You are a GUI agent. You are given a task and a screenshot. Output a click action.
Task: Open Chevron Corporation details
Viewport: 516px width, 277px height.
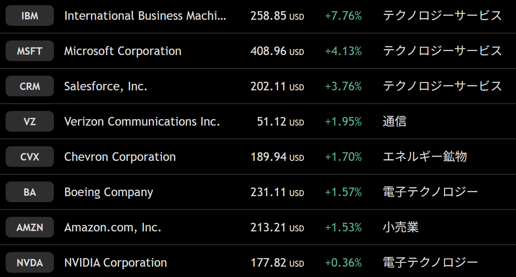click(x=120, y=157)
